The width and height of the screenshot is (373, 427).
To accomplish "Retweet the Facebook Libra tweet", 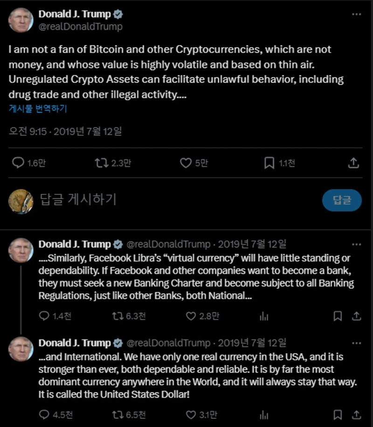I will click(x=117, y=316).
